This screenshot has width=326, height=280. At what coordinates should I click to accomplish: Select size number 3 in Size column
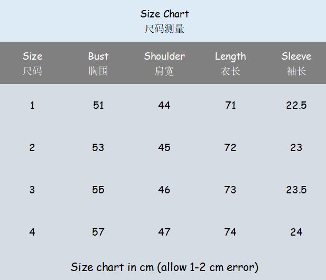[32, 190]
